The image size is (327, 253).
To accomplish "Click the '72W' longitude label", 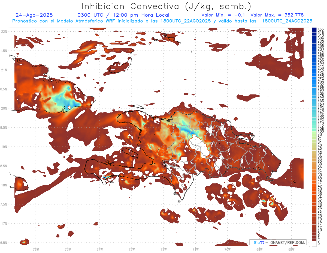I will pyautogui.click(x=163, y=249).
